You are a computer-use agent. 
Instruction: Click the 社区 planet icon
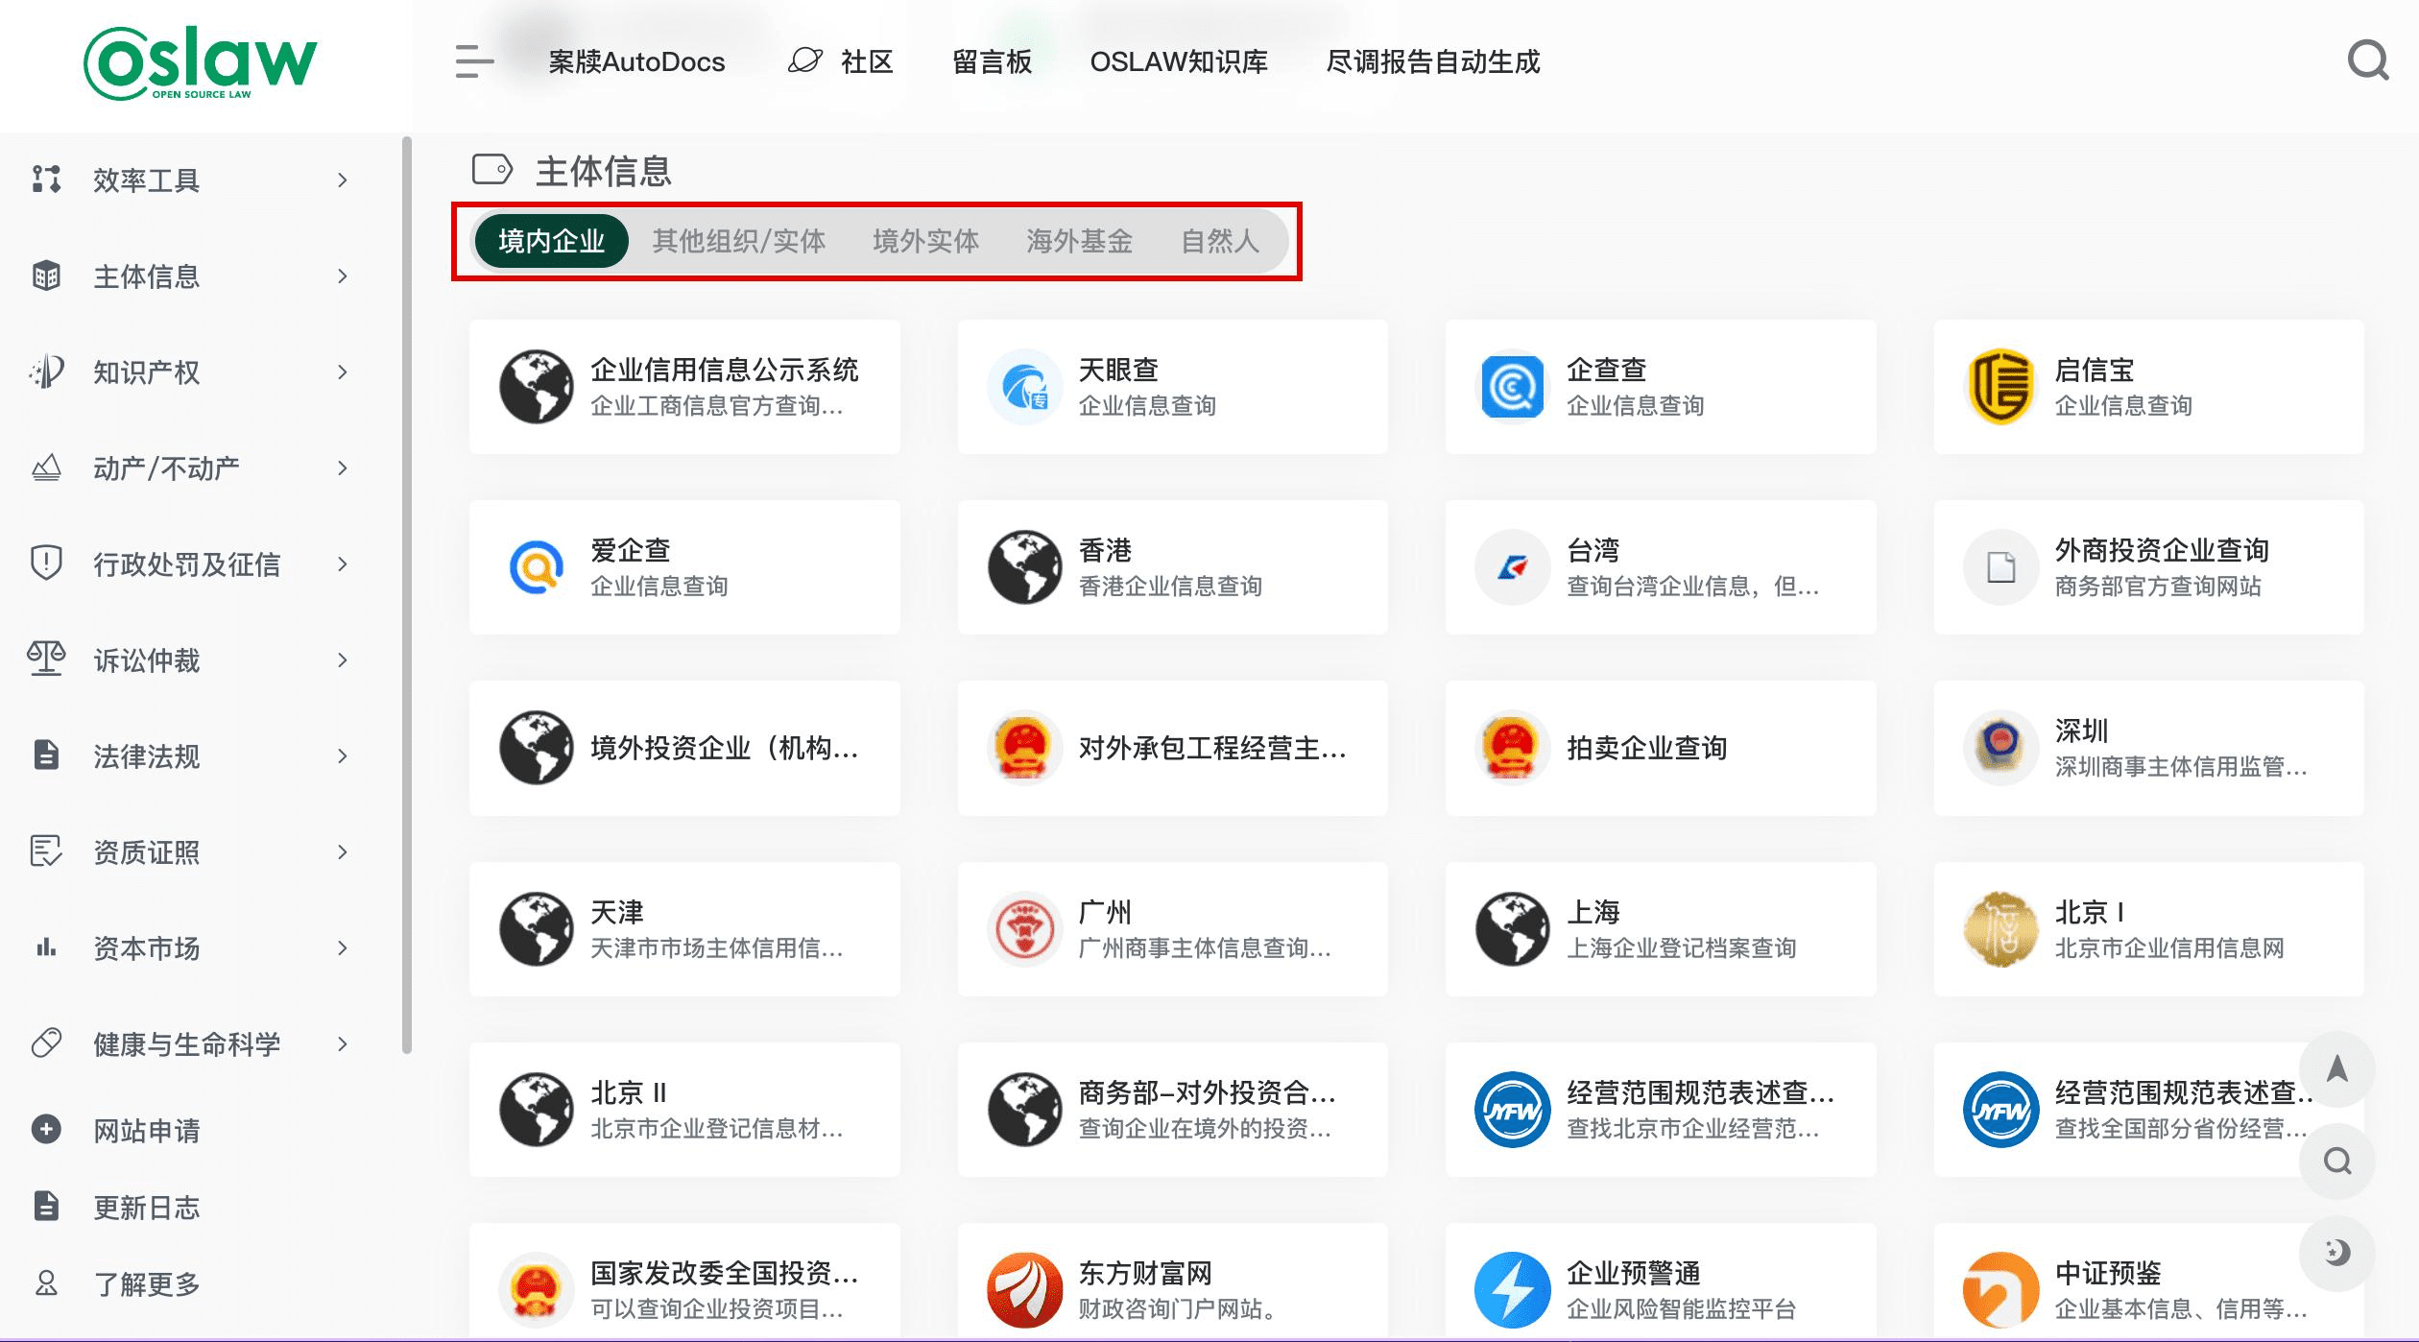(x=805, y=60)
